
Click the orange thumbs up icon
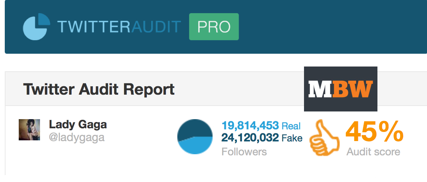325,138
